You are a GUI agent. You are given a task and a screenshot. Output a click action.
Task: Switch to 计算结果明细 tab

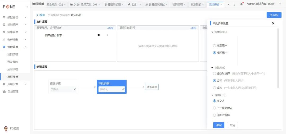(x=113, y=4)
